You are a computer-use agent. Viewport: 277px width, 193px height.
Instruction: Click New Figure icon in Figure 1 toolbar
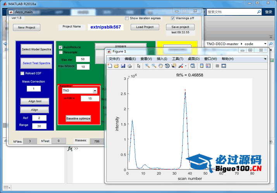coord(110,66)
